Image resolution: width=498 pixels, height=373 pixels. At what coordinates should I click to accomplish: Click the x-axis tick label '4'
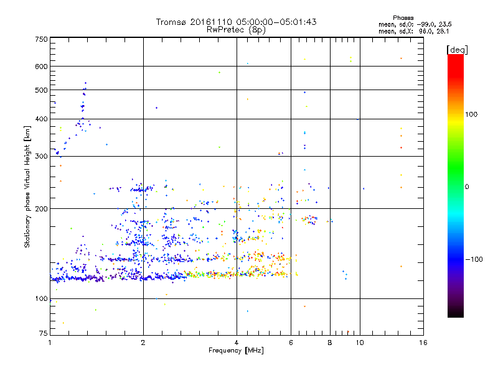(237, 343)
